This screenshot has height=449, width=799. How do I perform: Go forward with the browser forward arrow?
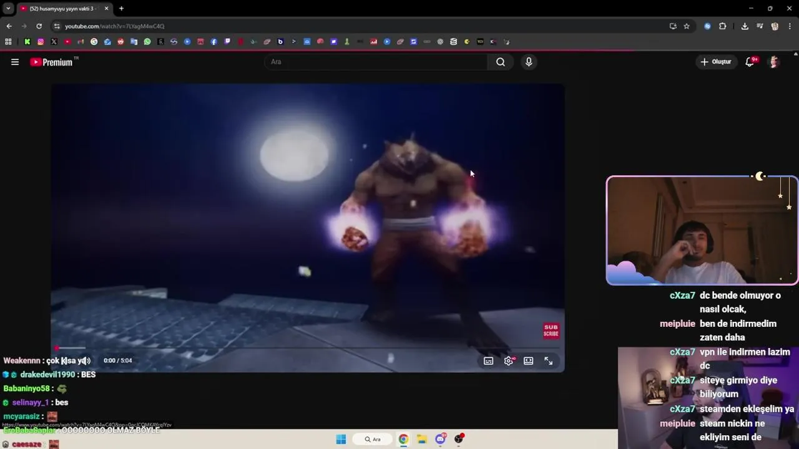(24, 26)
